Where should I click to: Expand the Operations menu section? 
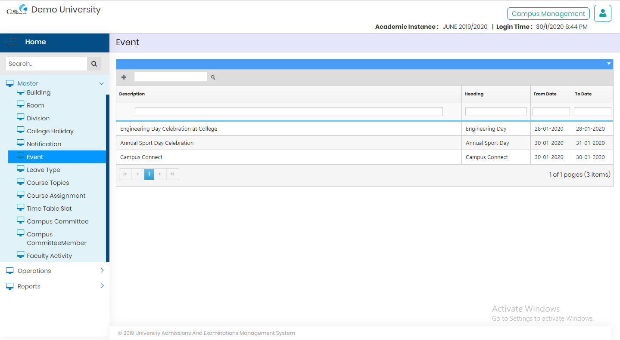coord(102,270)
